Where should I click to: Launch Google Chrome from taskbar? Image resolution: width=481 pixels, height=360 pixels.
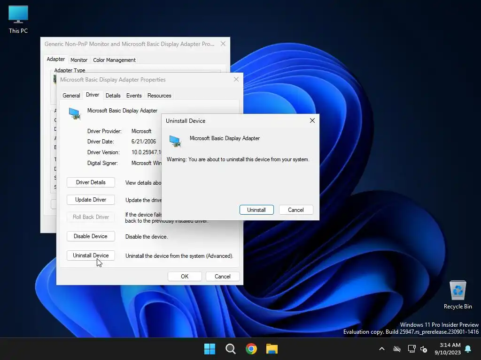(251, 349)
